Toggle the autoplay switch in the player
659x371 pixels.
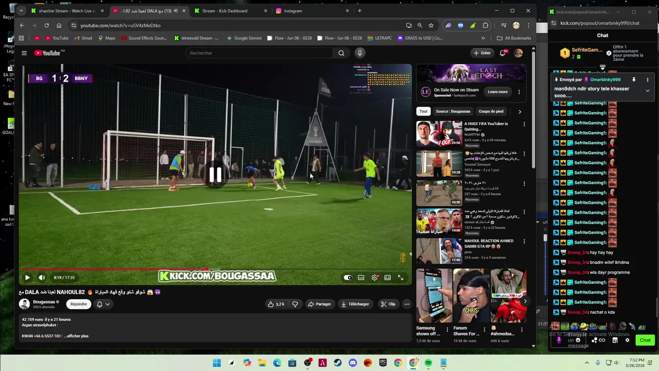348,277
